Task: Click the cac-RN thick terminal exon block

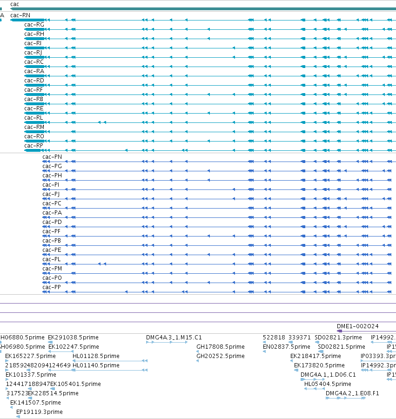Action: pyautogui.click(x=27, y=20)
